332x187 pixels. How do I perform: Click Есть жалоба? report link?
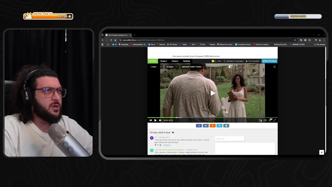coord(252,61)
